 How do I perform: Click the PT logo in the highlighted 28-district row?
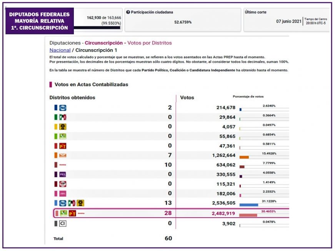72,213
